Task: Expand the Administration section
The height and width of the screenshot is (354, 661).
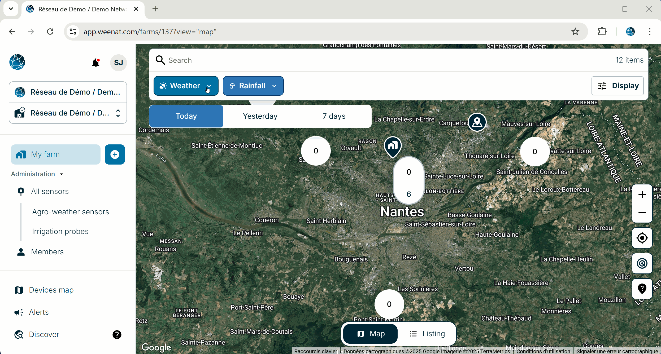Action: point(37,174)
